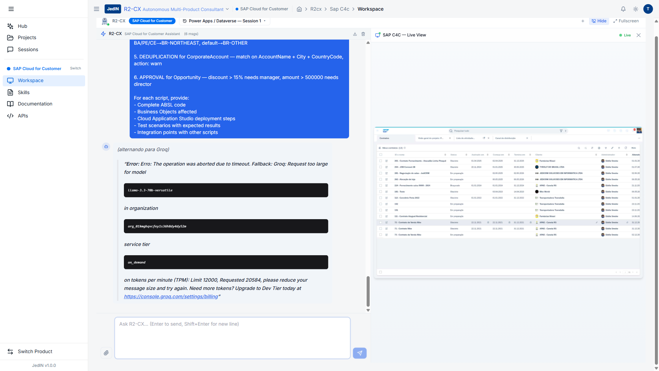Click Switch next to SAP Cloud for Customer

coord(75,68)
